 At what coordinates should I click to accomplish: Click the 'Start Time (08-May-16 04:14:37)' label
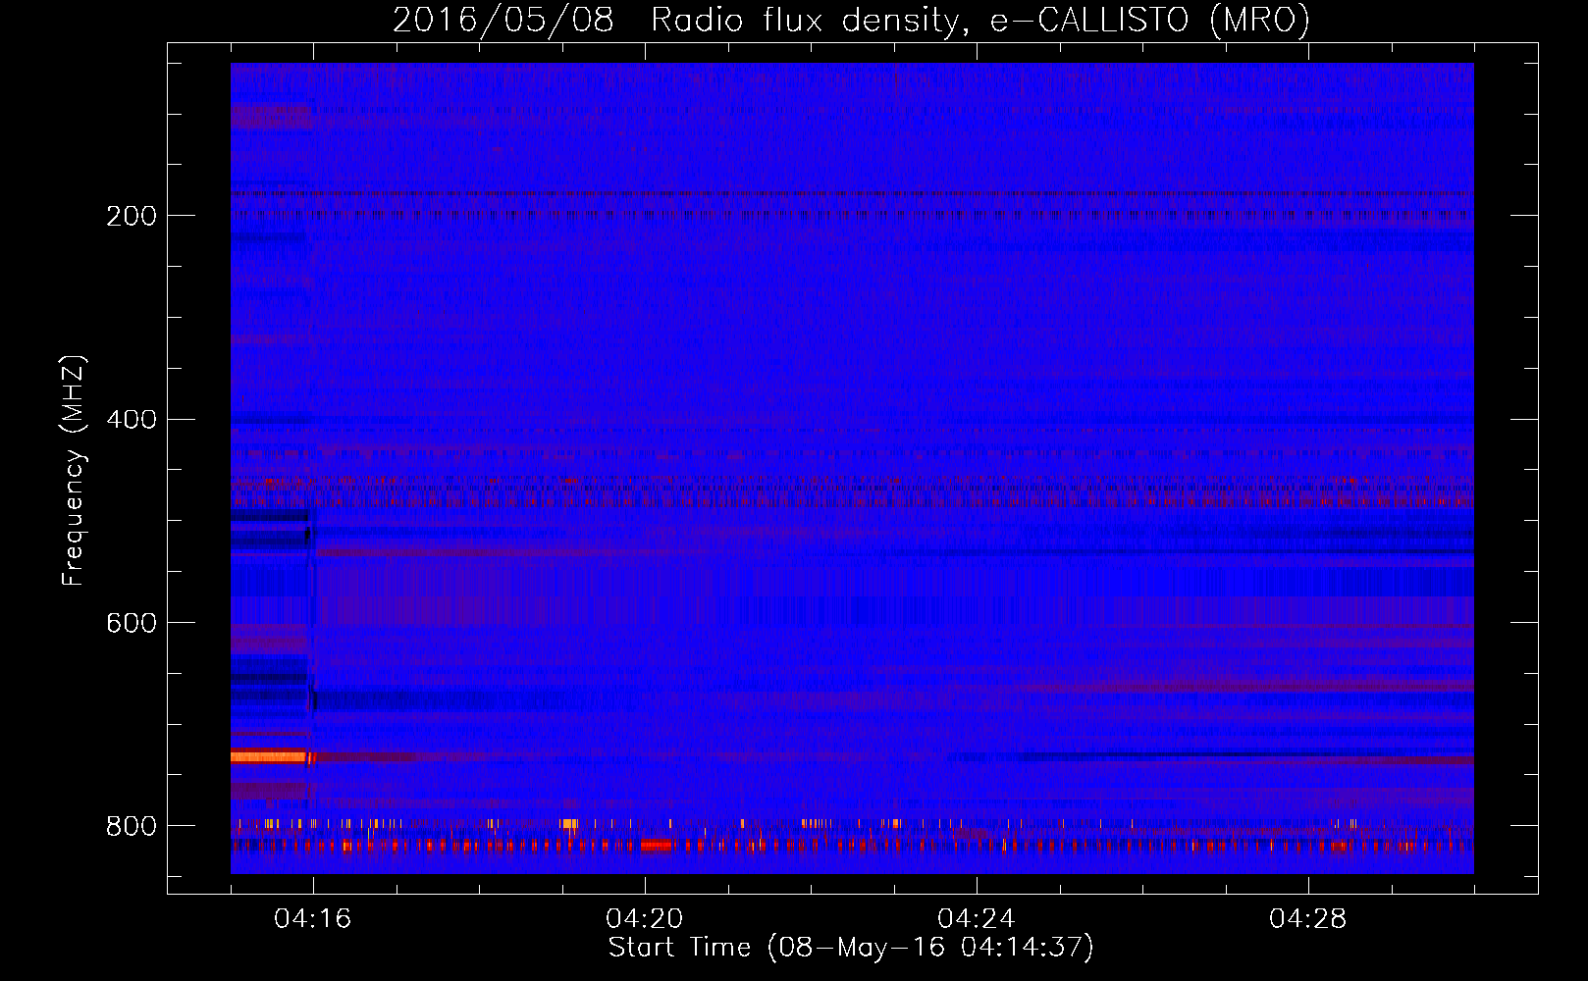pos(851,948)
